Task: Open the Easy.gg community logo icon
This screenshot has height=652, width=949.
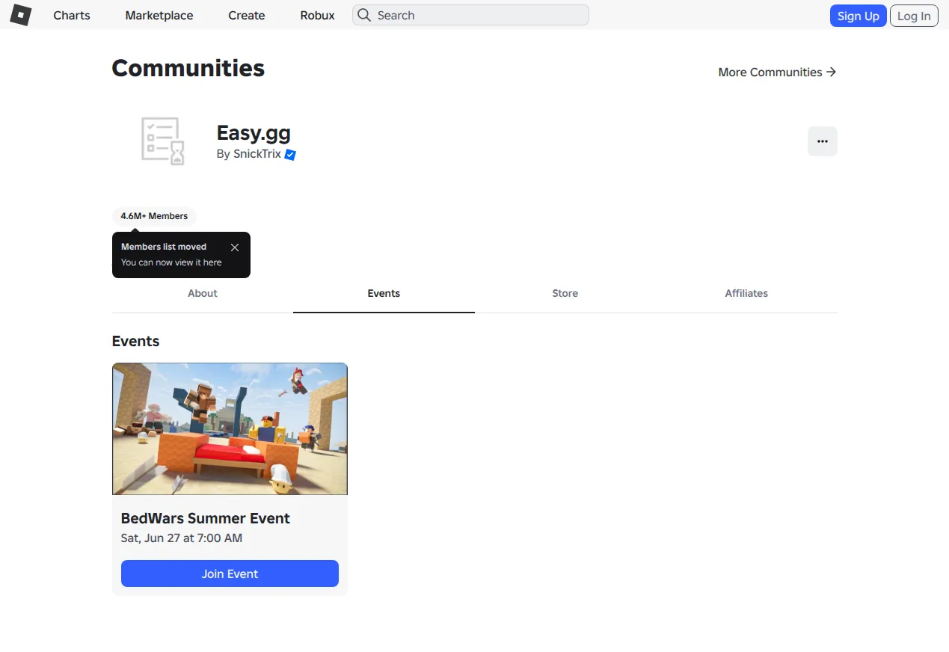Action: point(163,141)
